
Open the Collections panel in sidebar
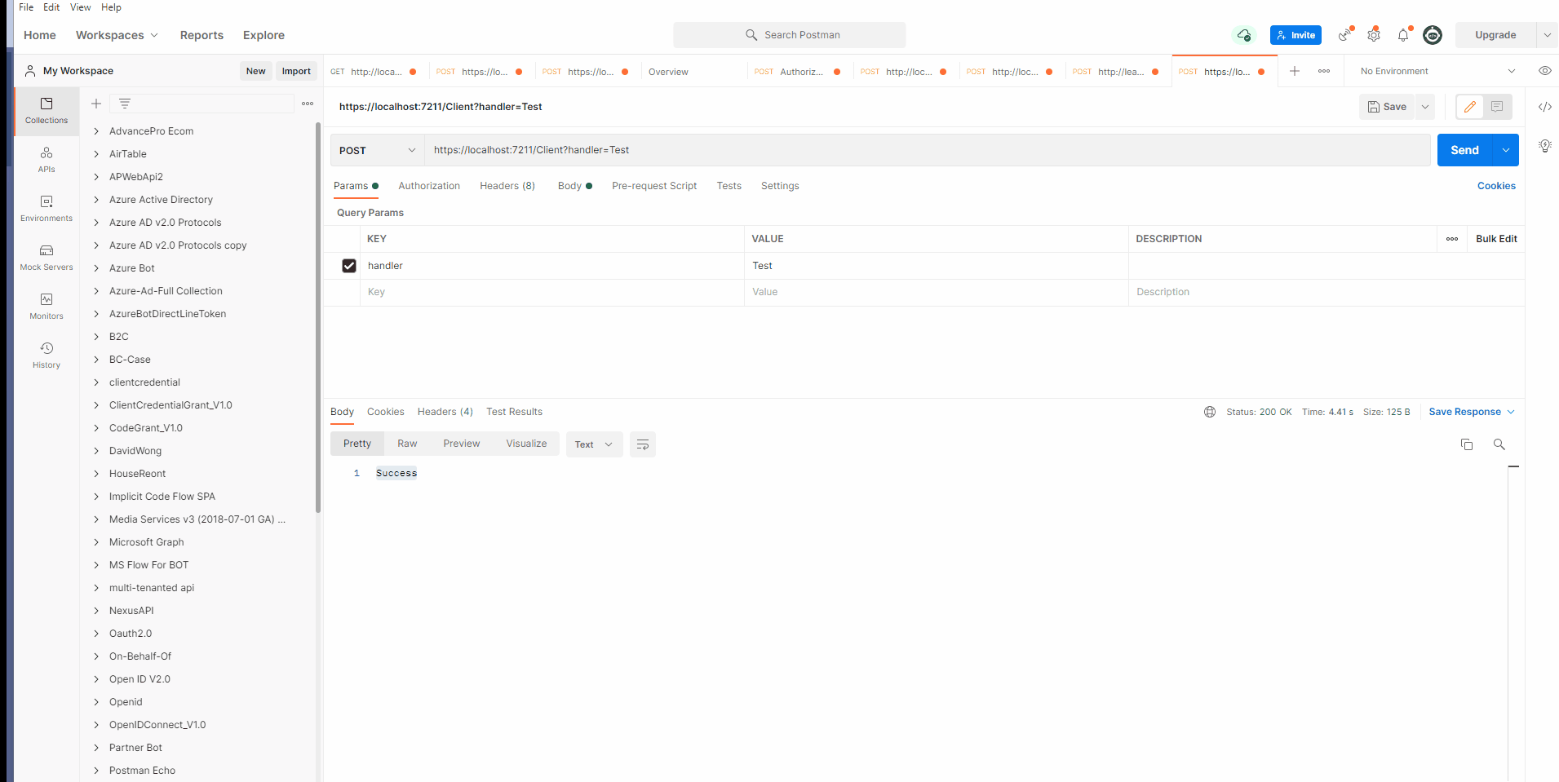pyautogui.click(x=46, y=112)
